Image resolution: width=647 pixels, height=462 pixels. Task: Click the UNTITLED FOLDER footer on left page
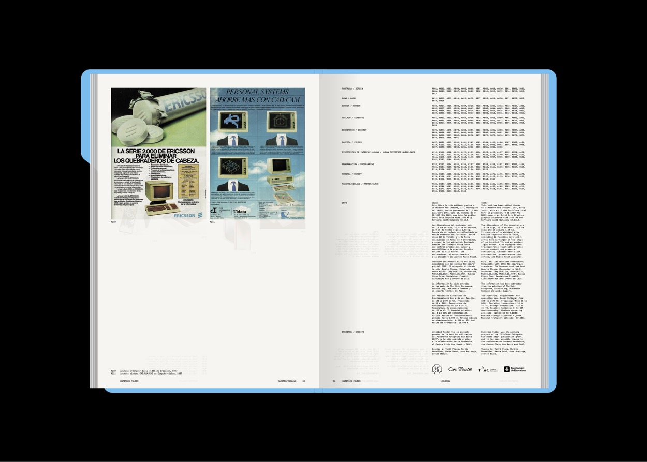[129, 381]
